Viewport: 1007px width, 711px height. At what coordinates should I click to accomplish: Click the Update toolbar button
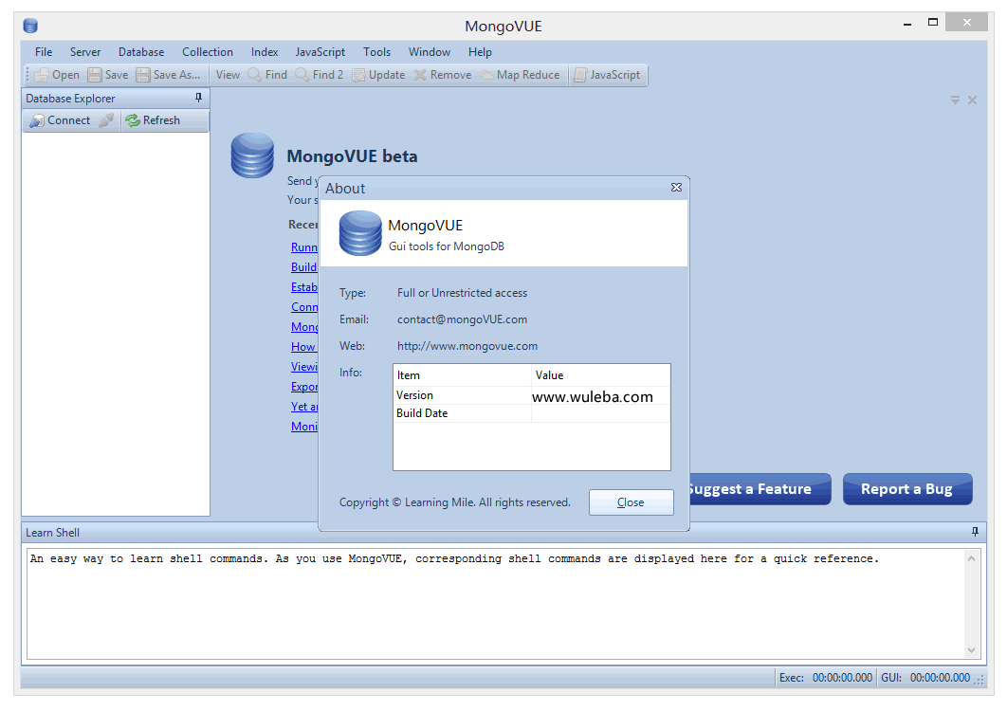(378, 75)
